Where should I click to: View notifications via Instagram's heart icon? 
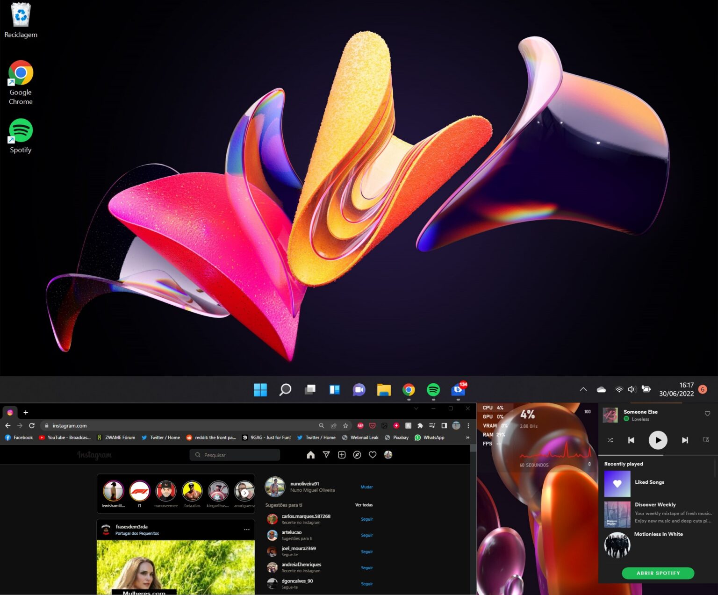[373, 455]
